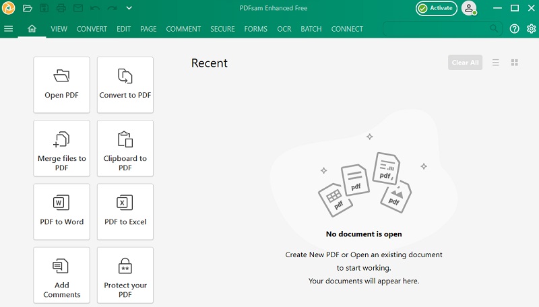
Task: Click the Merge files to PDF tile
Action: 61,148
